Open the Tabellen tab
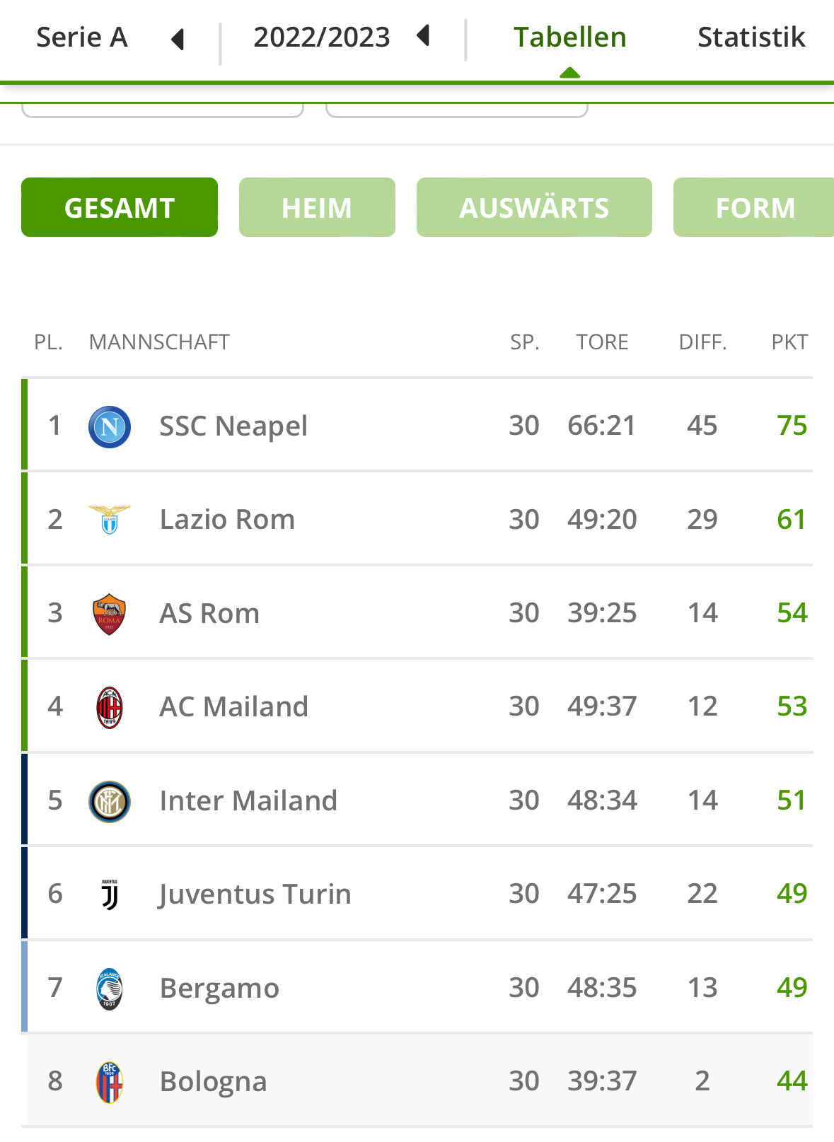Viewport: 834px width, 1142px height. click(569, 37)
